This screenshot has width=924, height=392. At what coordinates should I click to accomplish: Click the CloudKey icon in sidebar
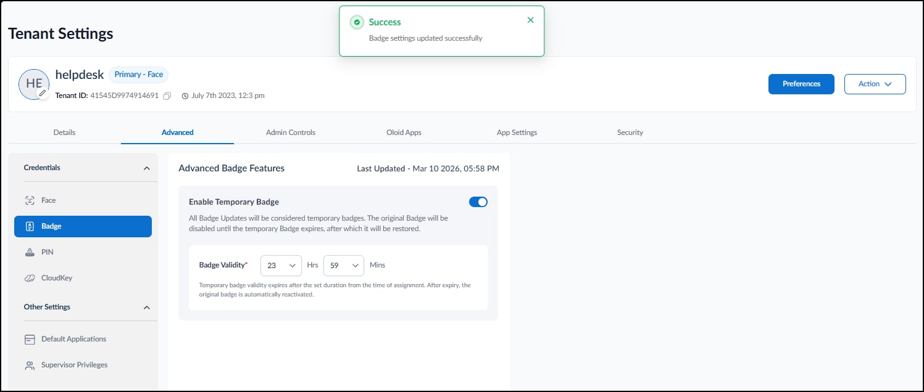(x=30, y=278)
